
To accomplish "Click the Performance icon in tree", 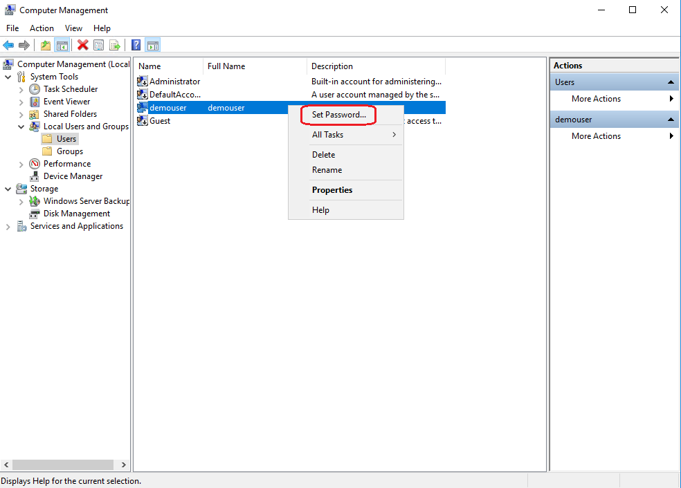I will pos(35,164).
